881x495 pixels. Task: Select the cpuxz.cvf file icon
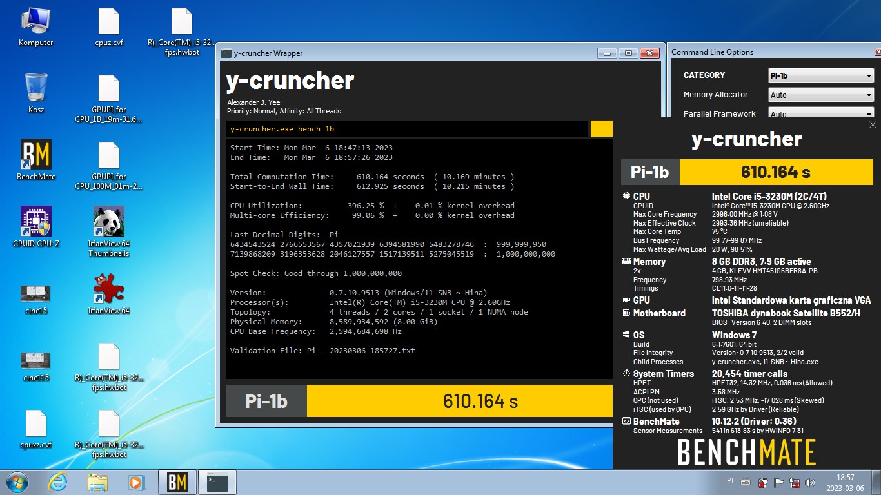(36, 430)
